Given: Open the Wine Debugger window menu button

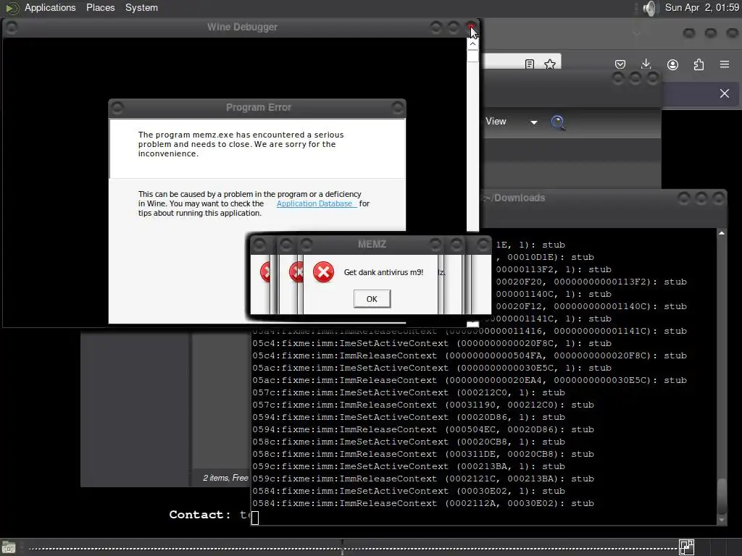Looking at the screenshot, I should tap(12, 28).
